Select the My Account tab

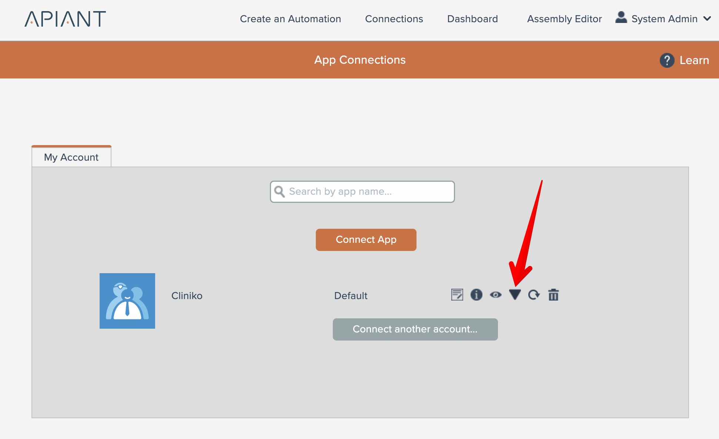[71, 157]
